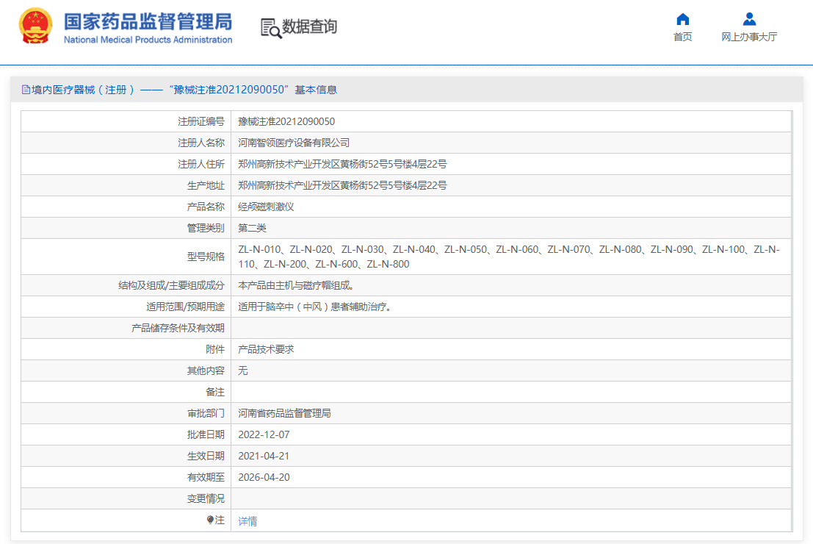
Task: Select the 第二类 management category value
Action: pyautogui.click(x=252, y=228)
